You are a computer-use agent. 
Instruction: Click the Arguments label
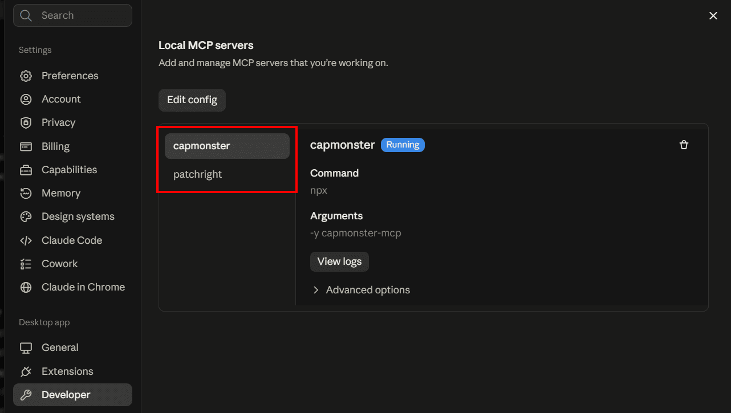click(x=336, y=216)
